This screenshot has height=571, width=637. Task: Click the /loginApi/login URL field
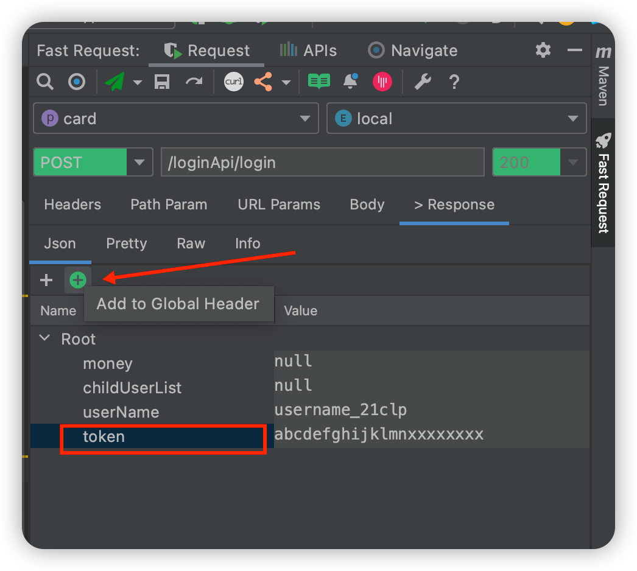coord(323,162)
